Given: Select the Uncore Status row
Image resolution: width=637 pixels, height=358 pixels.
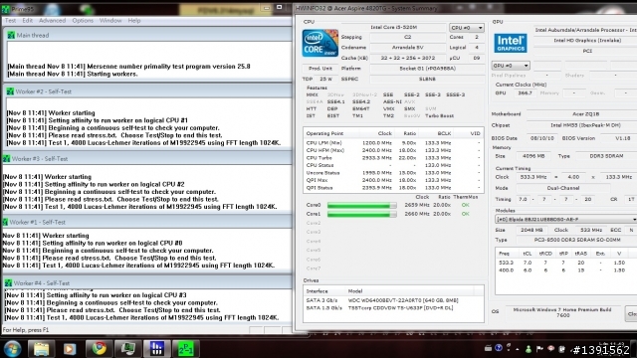Looking at the screenshot, I should coord(393,173).
